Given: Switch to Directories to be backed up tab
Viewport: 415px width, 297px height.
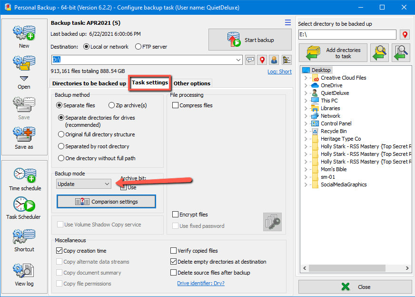Looking at the screenshot, I should (x=89, y=83).
